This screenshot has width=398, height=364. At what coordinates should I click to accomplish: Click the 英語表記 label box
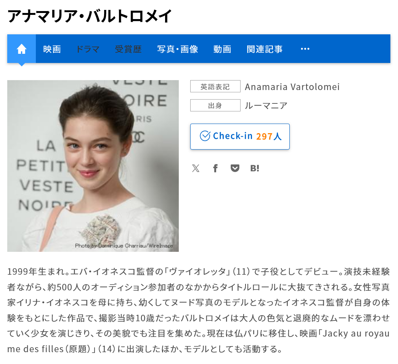pos(215,86)
